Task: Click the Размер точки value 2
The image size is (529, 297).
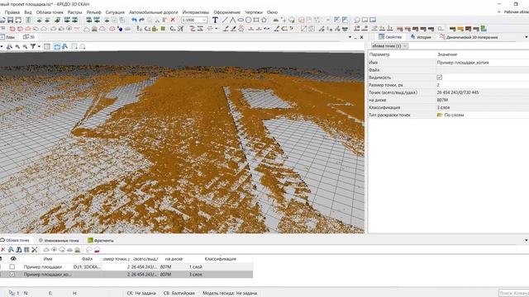Action: [438, 85]
